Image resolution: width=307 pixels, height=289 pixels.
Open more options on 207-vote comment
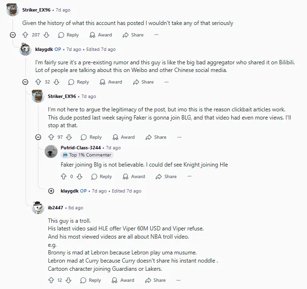156,35
